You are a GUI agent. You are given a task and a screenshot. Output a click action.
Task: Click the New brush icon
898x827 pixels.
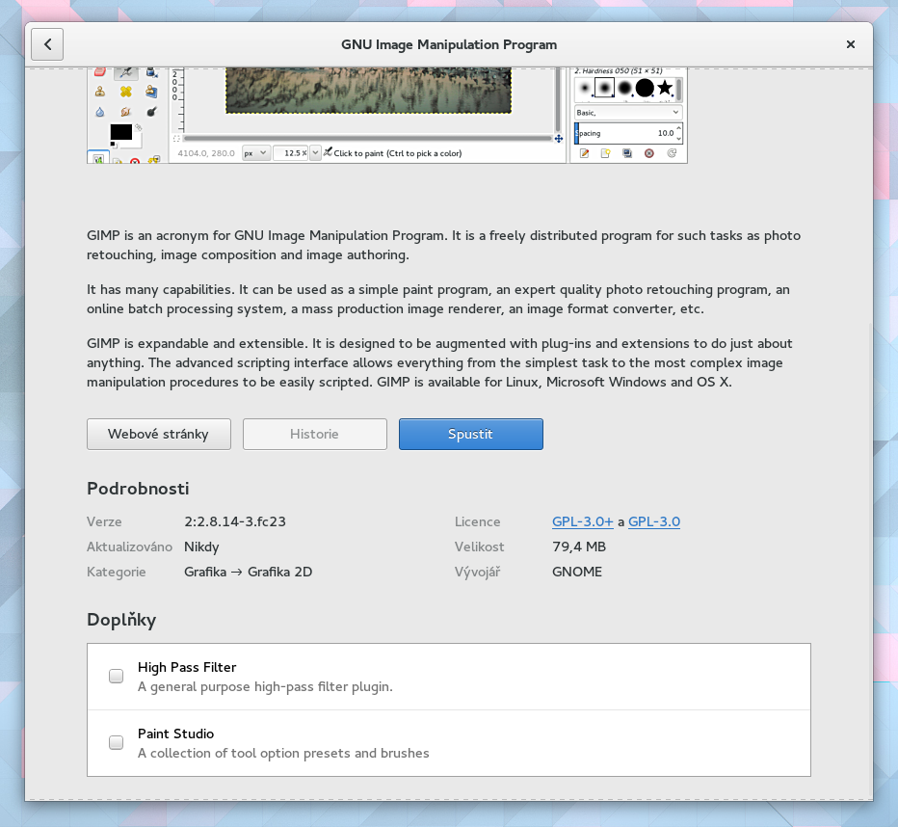(x=605, y=152)
